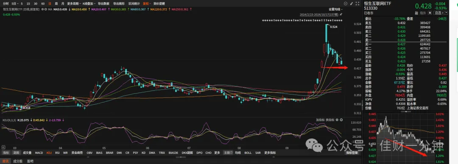Screen dimensions: 458x164
Task: Close the KDJ panel with its X icon
Action: point(341,120)
